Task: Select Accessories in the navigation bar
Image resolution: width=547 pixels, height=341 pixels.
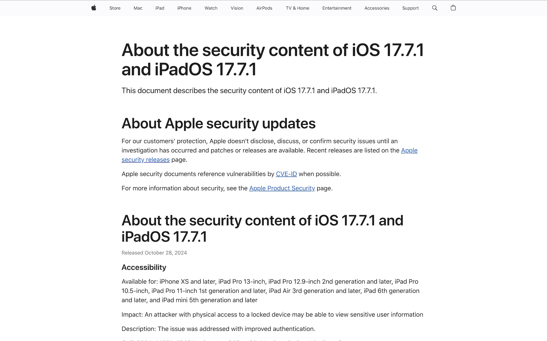Action: (x=377, y=8)
